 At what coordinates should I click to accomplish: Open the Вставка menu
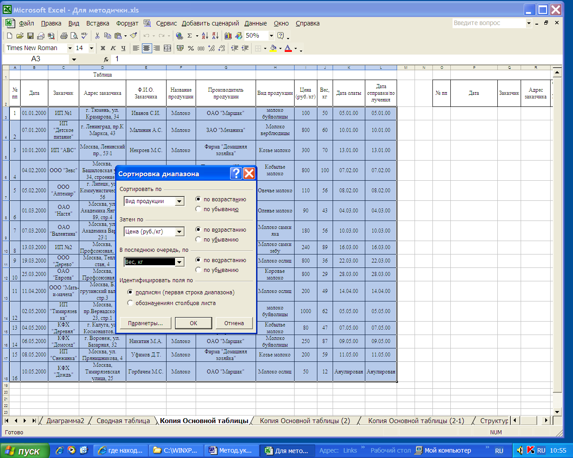pos(98,23)
